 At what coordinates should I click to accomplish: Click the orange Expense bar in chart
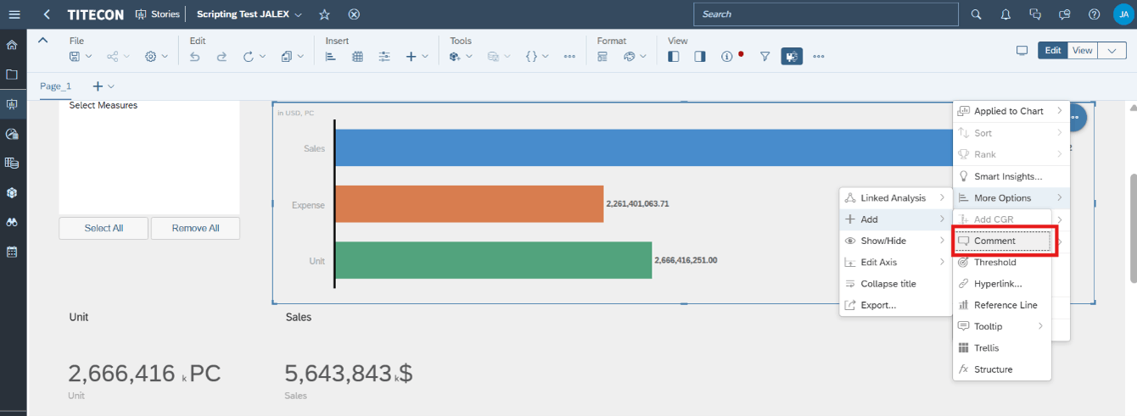tap(469, 204)
